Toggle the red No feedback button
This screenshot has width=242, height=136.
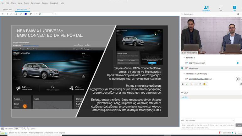tap(191, 84)
